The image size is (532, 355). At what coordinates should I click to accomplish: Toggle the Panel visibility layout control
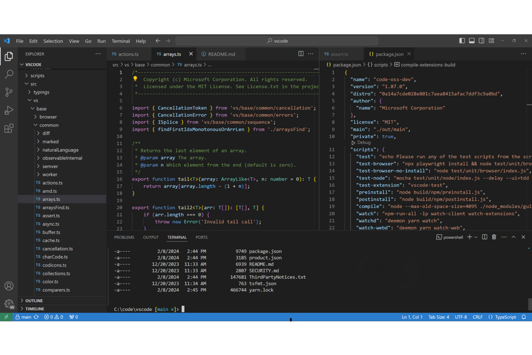point(472,41)
